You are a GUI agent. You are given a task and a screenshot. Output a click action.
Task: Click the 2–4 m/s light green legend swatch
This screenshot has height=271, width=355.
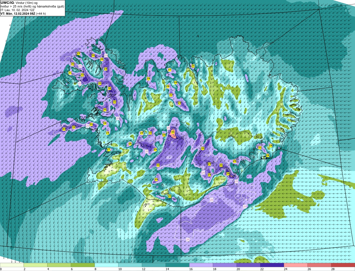point(35,265)
